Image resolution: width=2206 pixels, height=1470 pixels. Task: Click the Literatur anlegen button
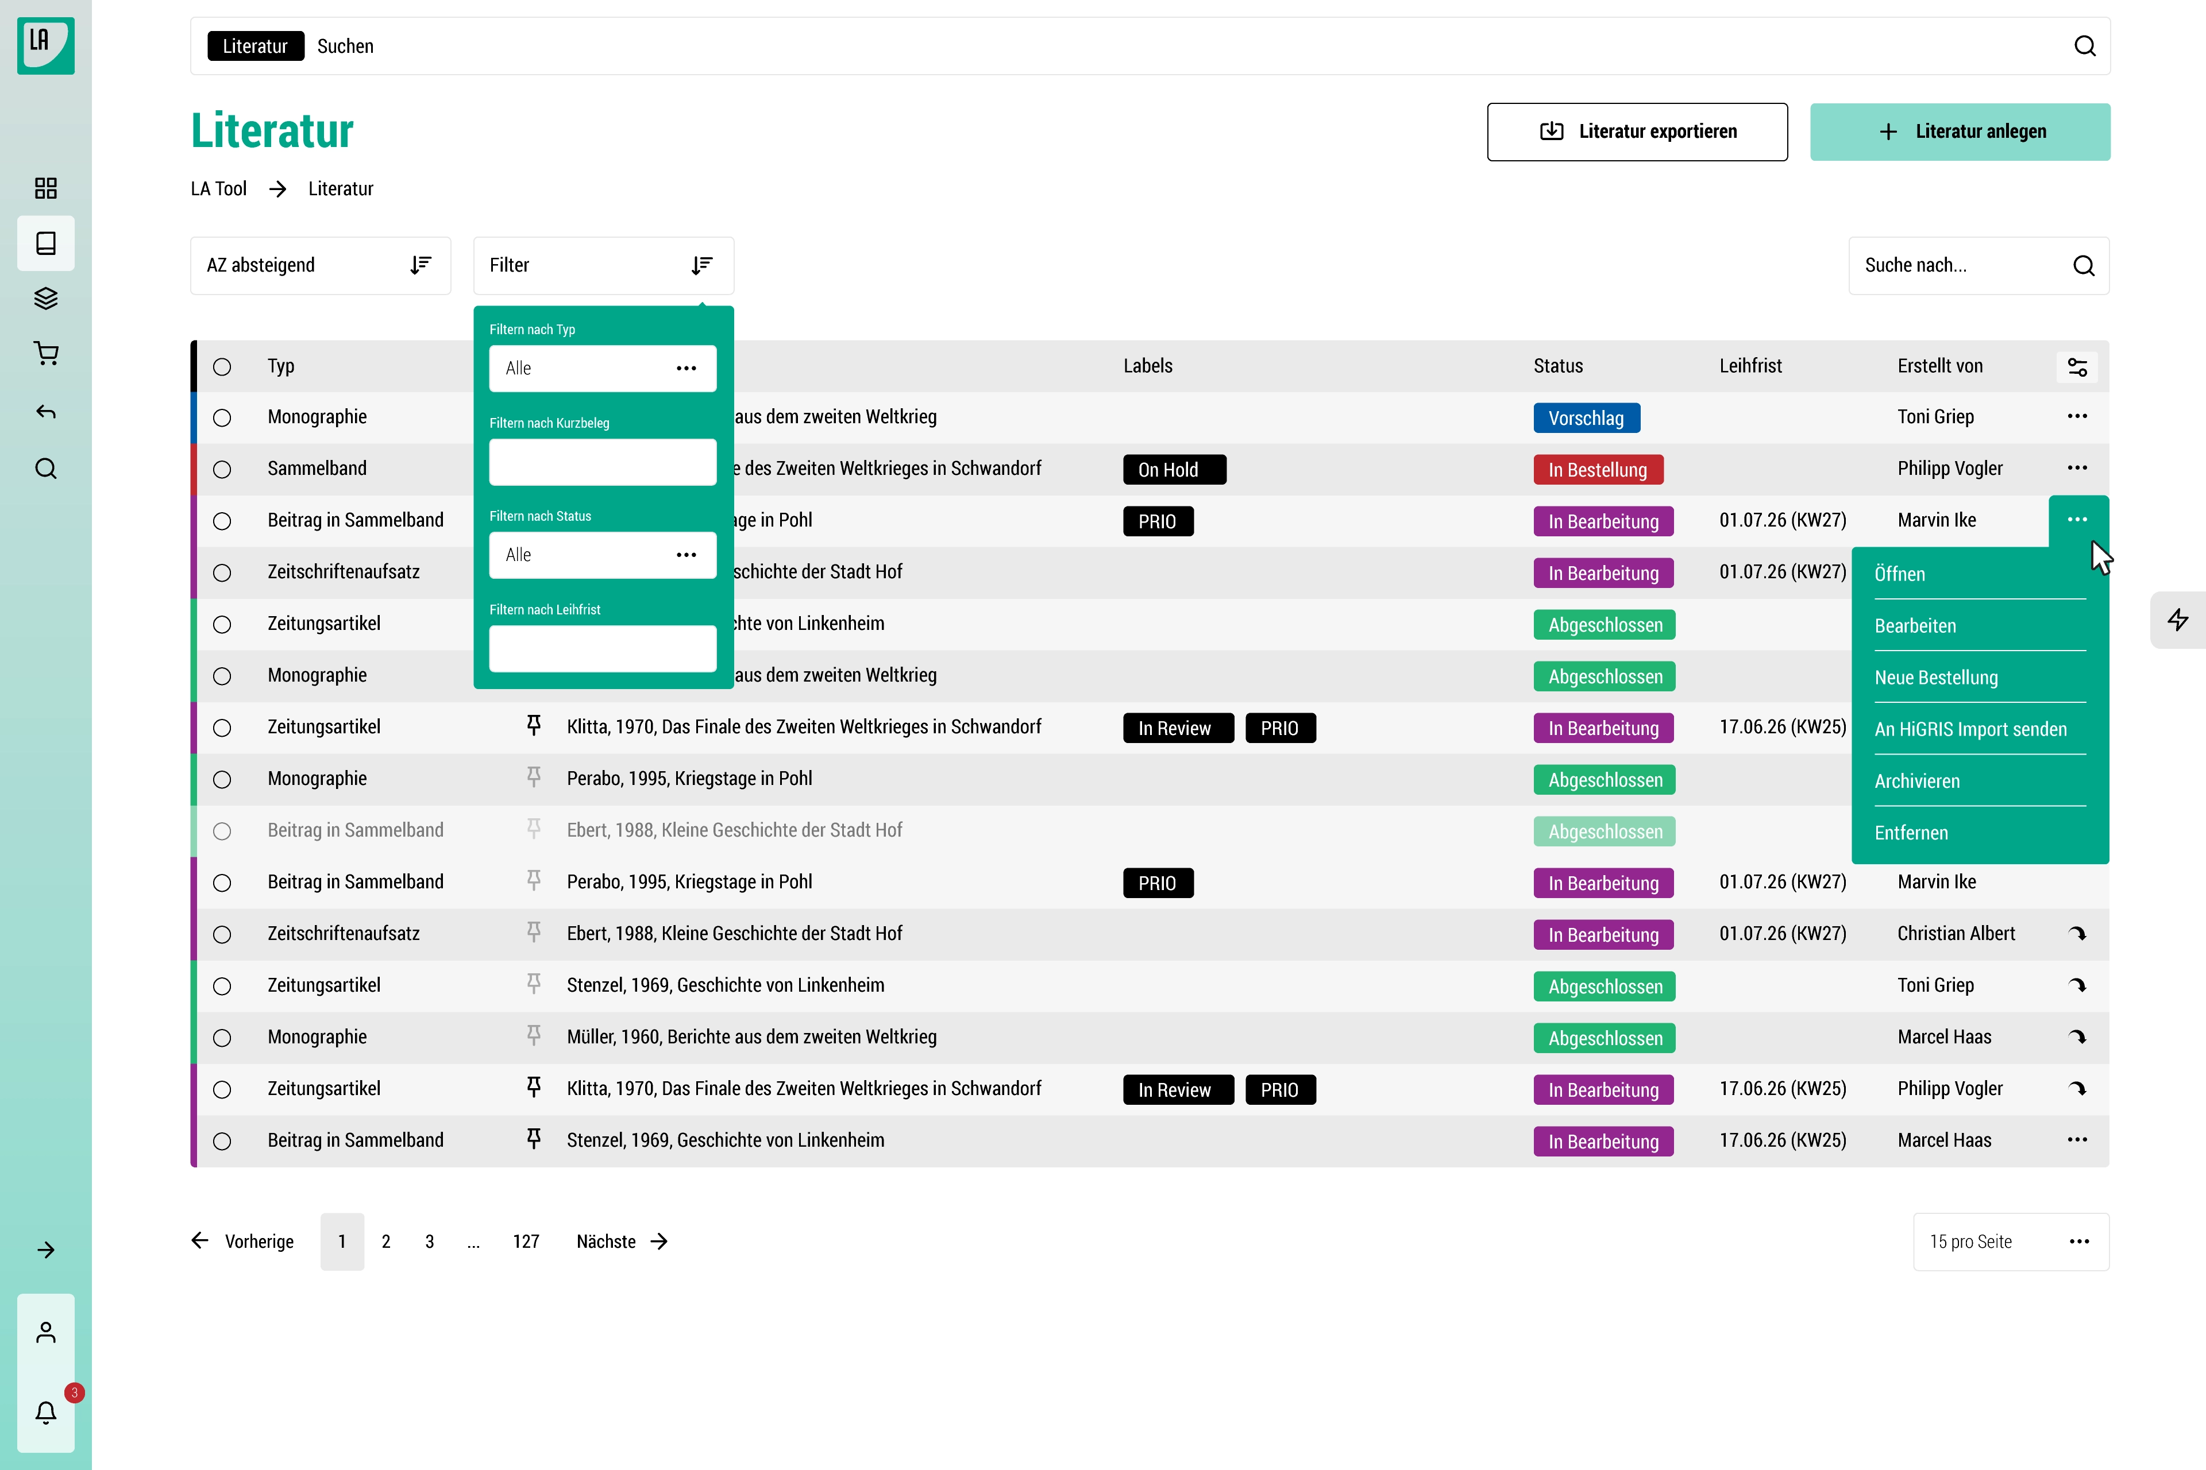tap(1960, 131)
